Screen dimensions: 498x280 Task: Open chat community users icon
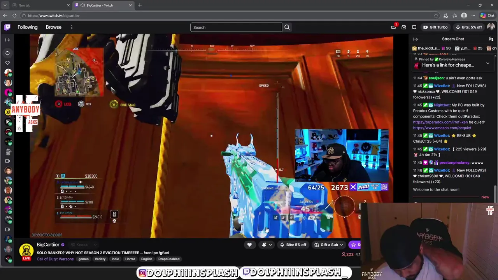pyautogui.click(x=491, y=39)
